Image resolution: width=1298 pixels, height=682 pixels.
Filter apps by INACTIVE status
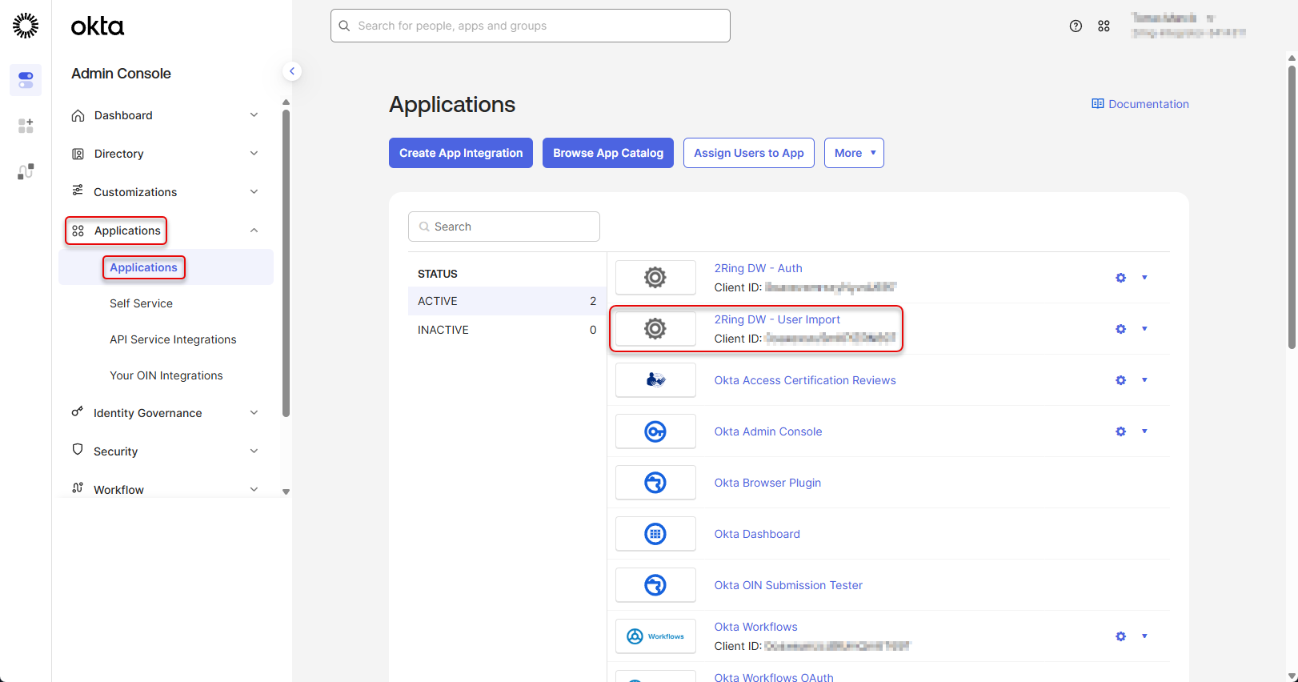coord(506,330)
